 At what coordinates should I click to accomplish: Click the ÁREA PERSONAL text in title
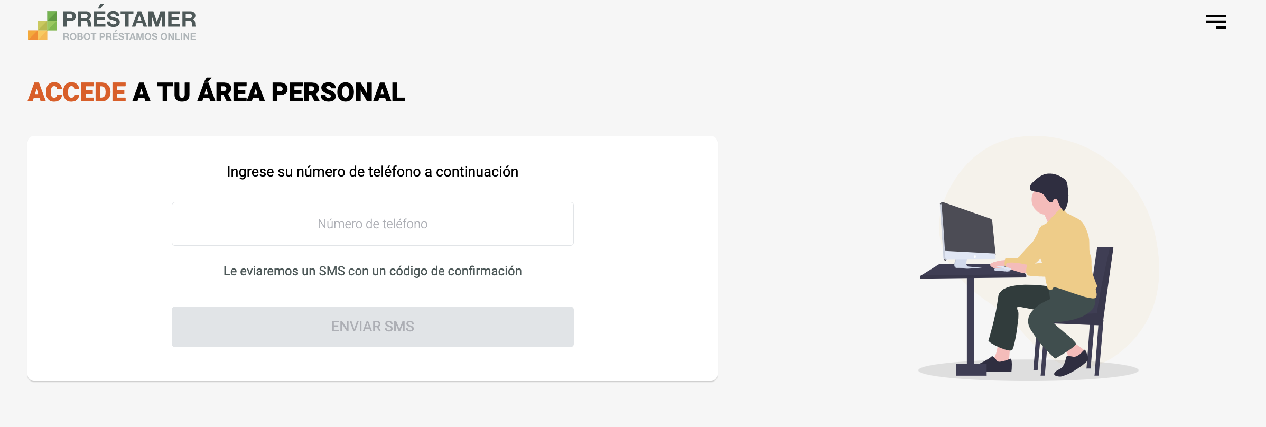[301, 92]
